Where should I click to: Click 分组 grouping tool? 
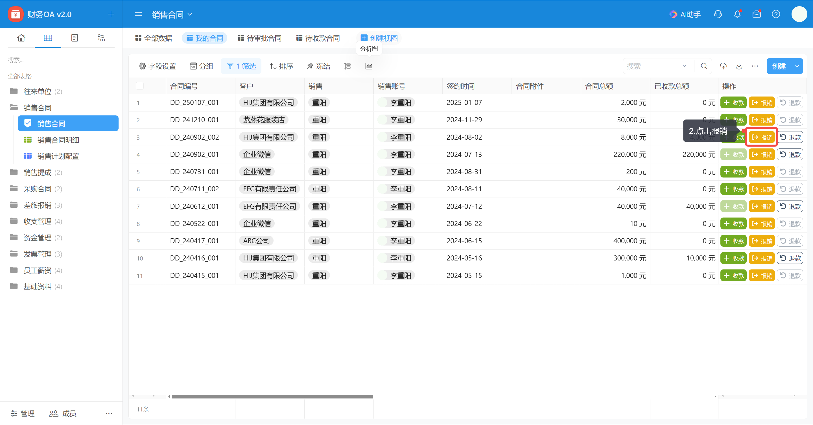click(201, 66)
